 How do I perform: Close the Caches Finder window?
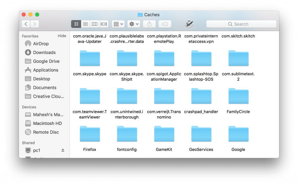tap(24, 14)
